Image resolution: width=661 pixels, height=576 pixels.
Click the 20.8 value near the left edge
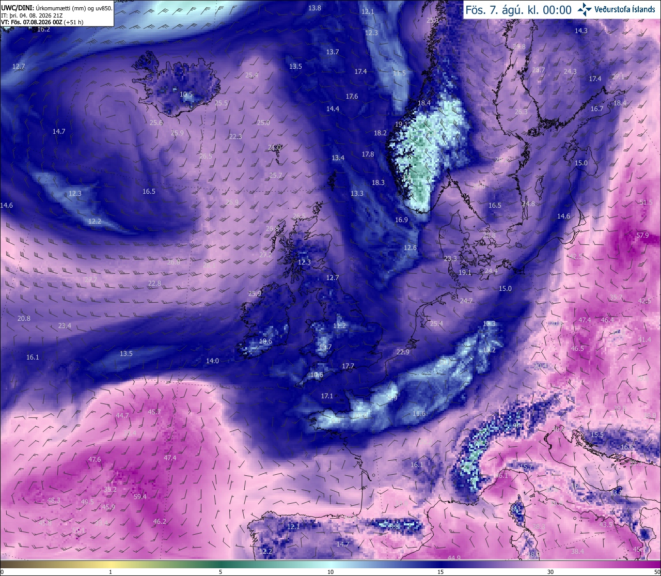(24, 318)
